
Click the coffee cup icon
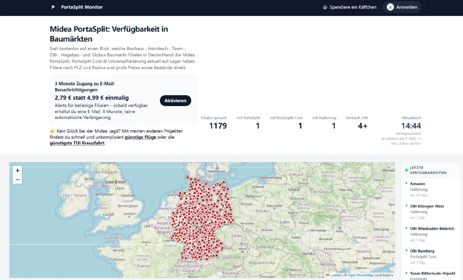click(325, 7)
